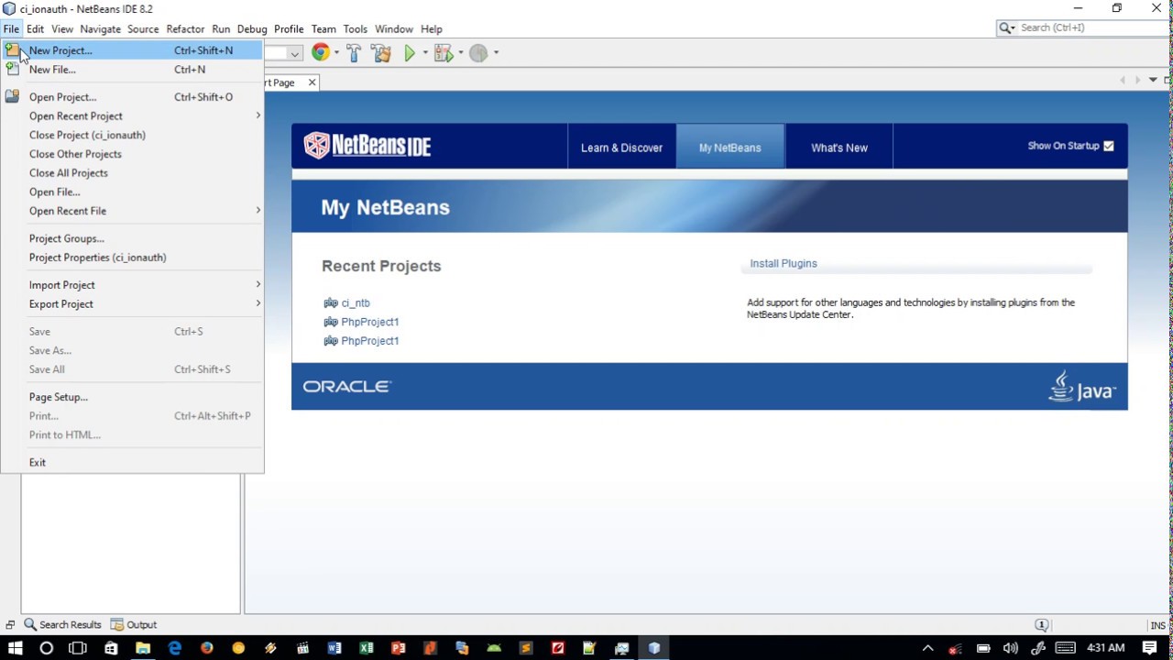
Task: Click the ci_ntb project icon in Recent Projects
Action: tap(331, 302)
